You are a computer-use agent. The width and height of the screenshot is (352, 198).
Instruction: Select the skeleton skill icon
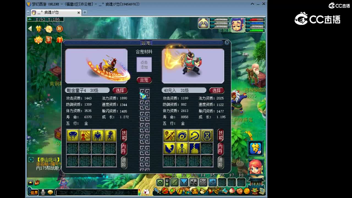pyautogui.click(x=182, y=148)
